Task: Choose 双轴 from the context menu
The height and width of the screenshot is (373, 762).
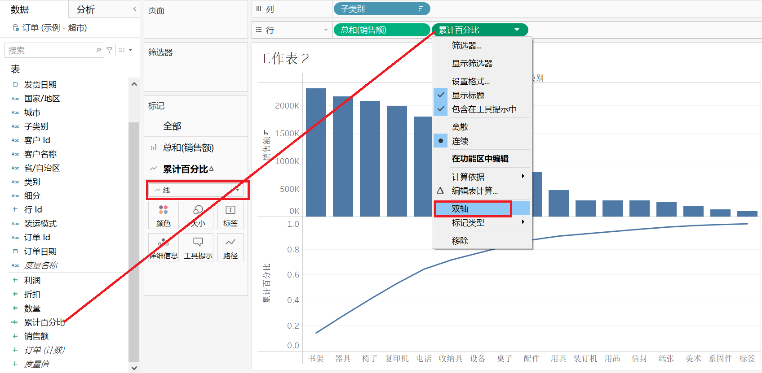Action: (x=482, y=208)
